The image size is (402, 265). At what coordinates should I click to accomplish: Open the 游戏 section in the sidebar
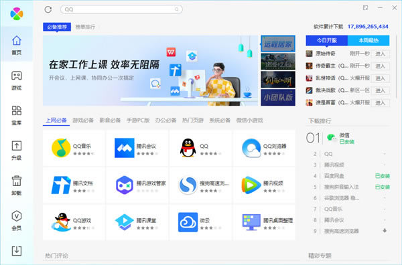[x=17, y=80]
